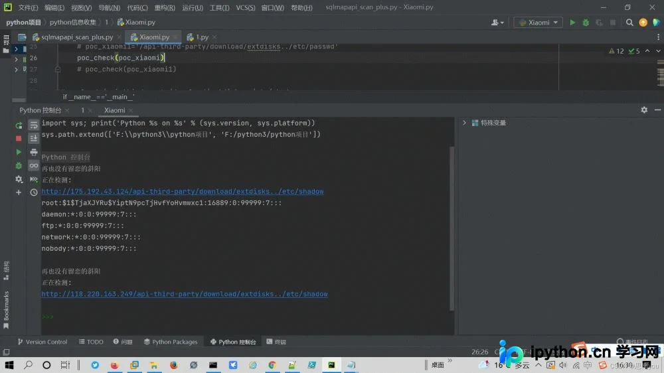Go to next highlighted error arrow
Image resolution: width=664 pixels, height=373 pixels.
click(658, 51)
